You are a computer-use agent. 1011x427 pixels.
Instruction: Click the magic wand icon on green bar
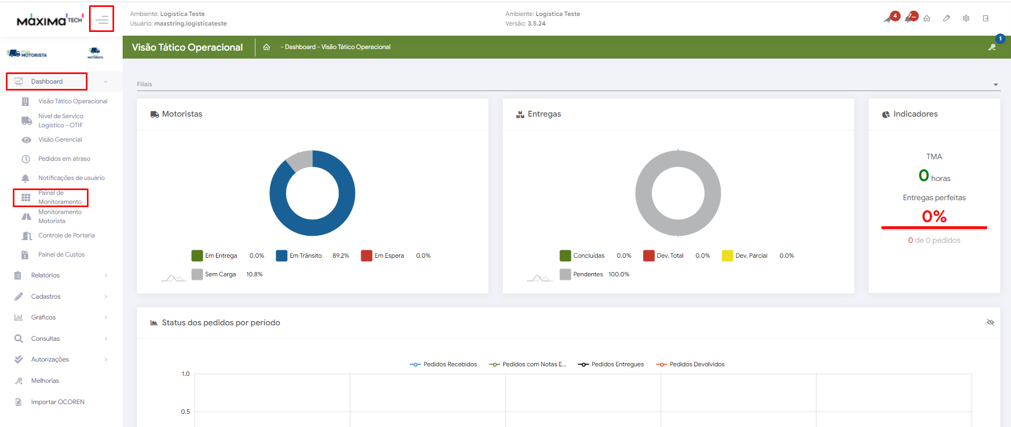point(992,47)
